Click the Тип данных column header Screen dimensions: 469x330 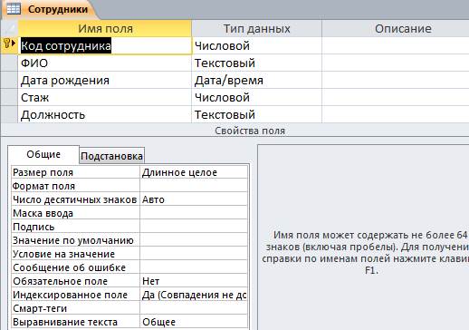(256, 29)
